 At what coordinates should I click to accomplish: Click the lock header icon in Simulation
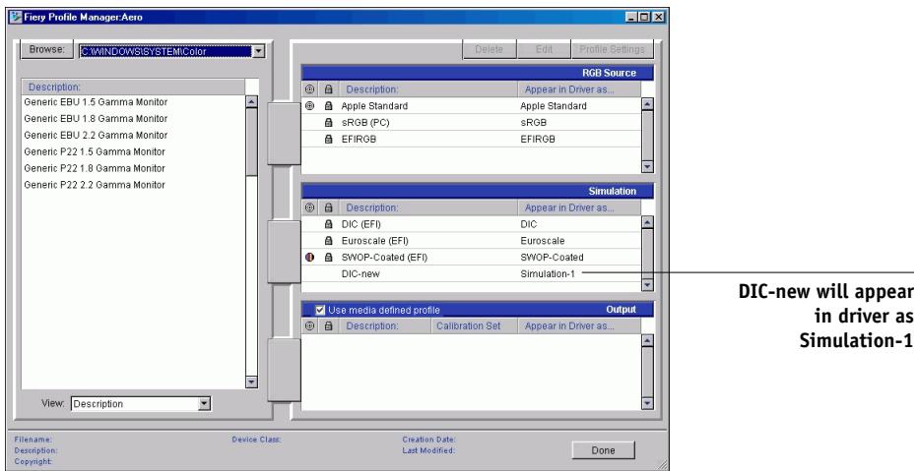click(328, 207)
